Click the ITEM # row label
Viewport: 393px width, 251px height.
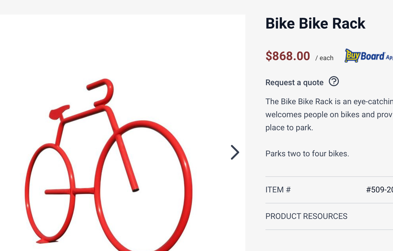coord(278,190)
